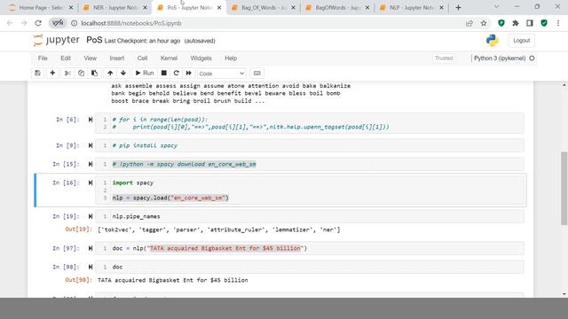Click the Out[19] pipeline names output

[x=219, y=230]
